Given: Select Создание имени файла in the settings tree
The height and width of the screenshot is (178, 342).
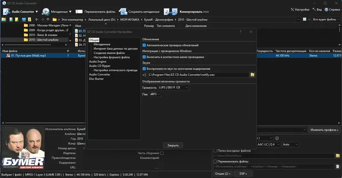Looking at the screenshot, I should click(109, 53).
